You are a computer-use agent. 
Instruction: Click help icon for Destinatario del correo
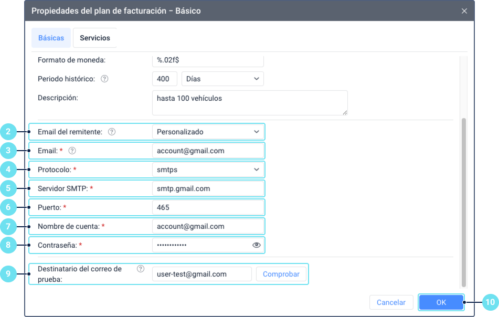pyautogui.click(x=140, y=269)
